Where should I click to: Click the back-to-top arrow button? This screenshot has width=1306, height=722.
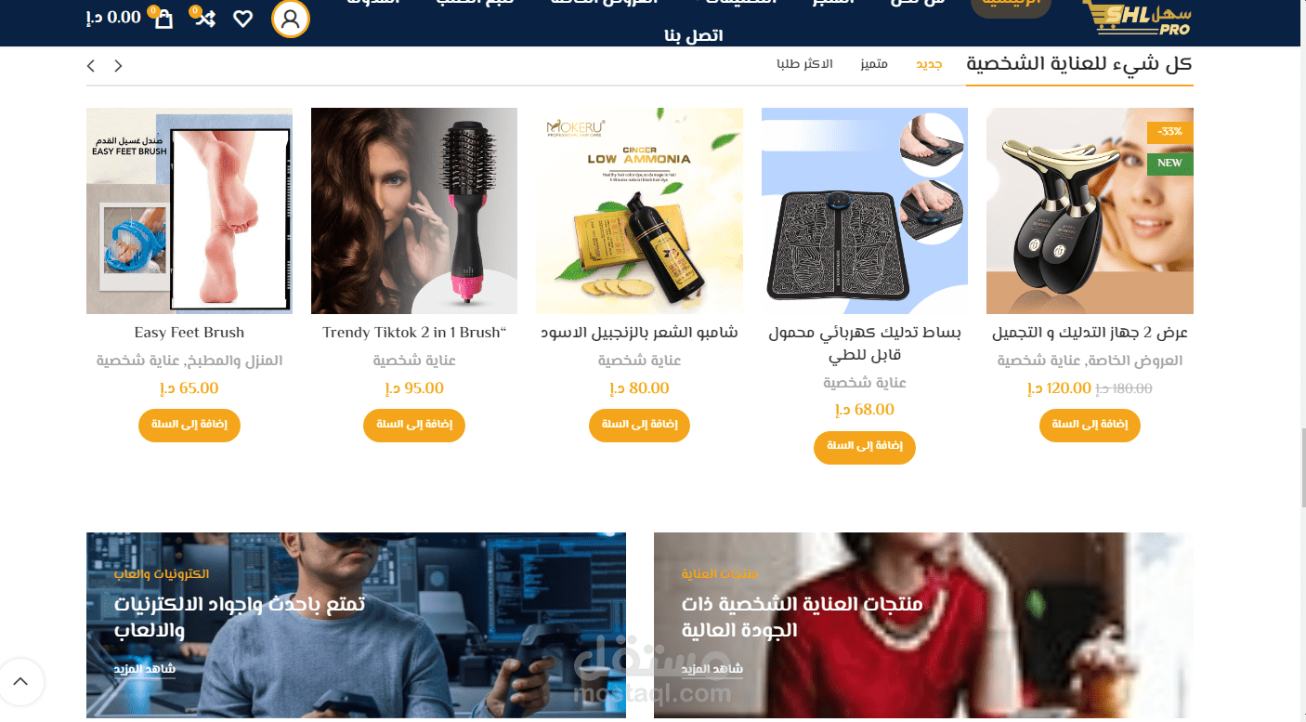click(20, 682)
